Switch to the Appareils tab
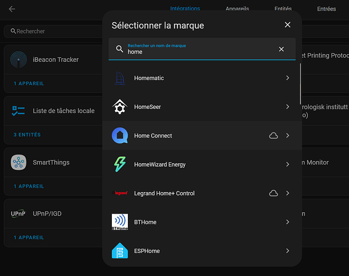 point(237,9)
